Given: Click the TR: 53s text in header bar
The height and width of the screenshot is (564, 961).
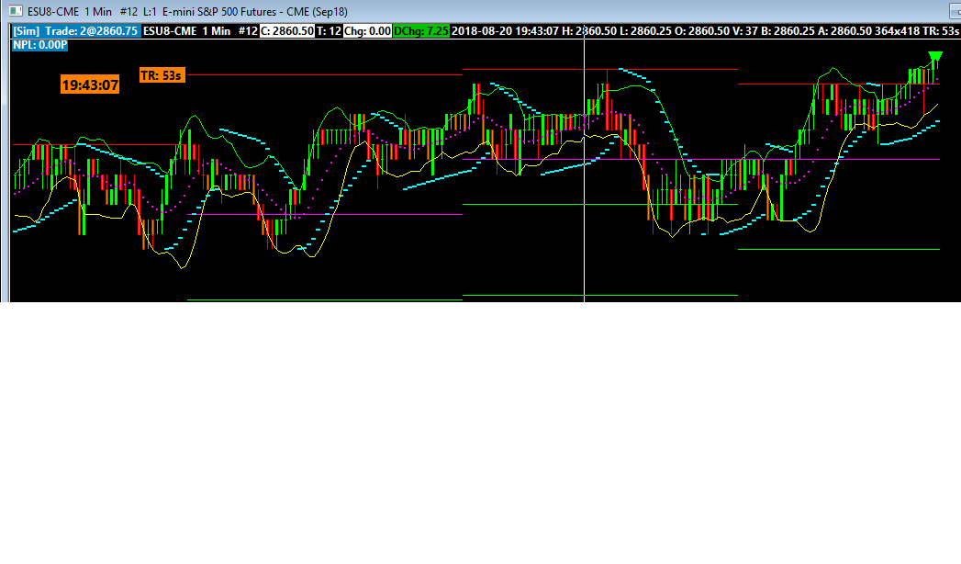Looking at the screenshot, I should [941, 30].
